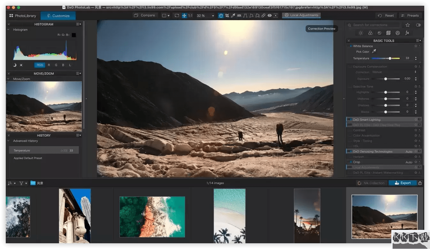Viewport: 430px width, 249px height.
Task: Open the zoom percentage dropdown
Action: click(x=213, y=16)
